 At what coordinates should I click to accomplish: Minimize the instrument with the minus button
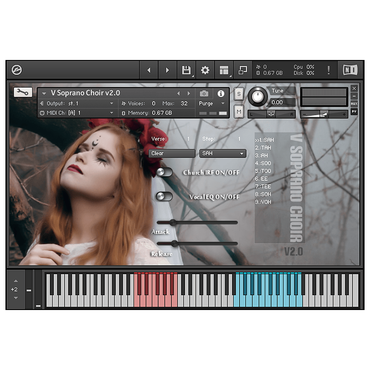354,96
